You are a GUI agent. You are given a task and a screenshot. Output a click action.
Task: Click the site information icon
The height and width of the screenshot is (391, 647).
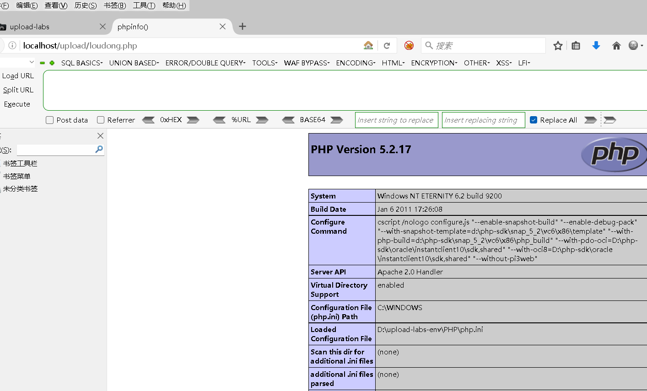tap(12, 45)
